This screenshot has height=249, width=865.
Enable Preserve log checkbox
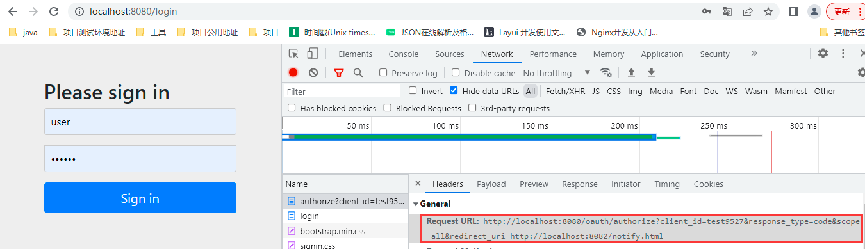(383, 73)
